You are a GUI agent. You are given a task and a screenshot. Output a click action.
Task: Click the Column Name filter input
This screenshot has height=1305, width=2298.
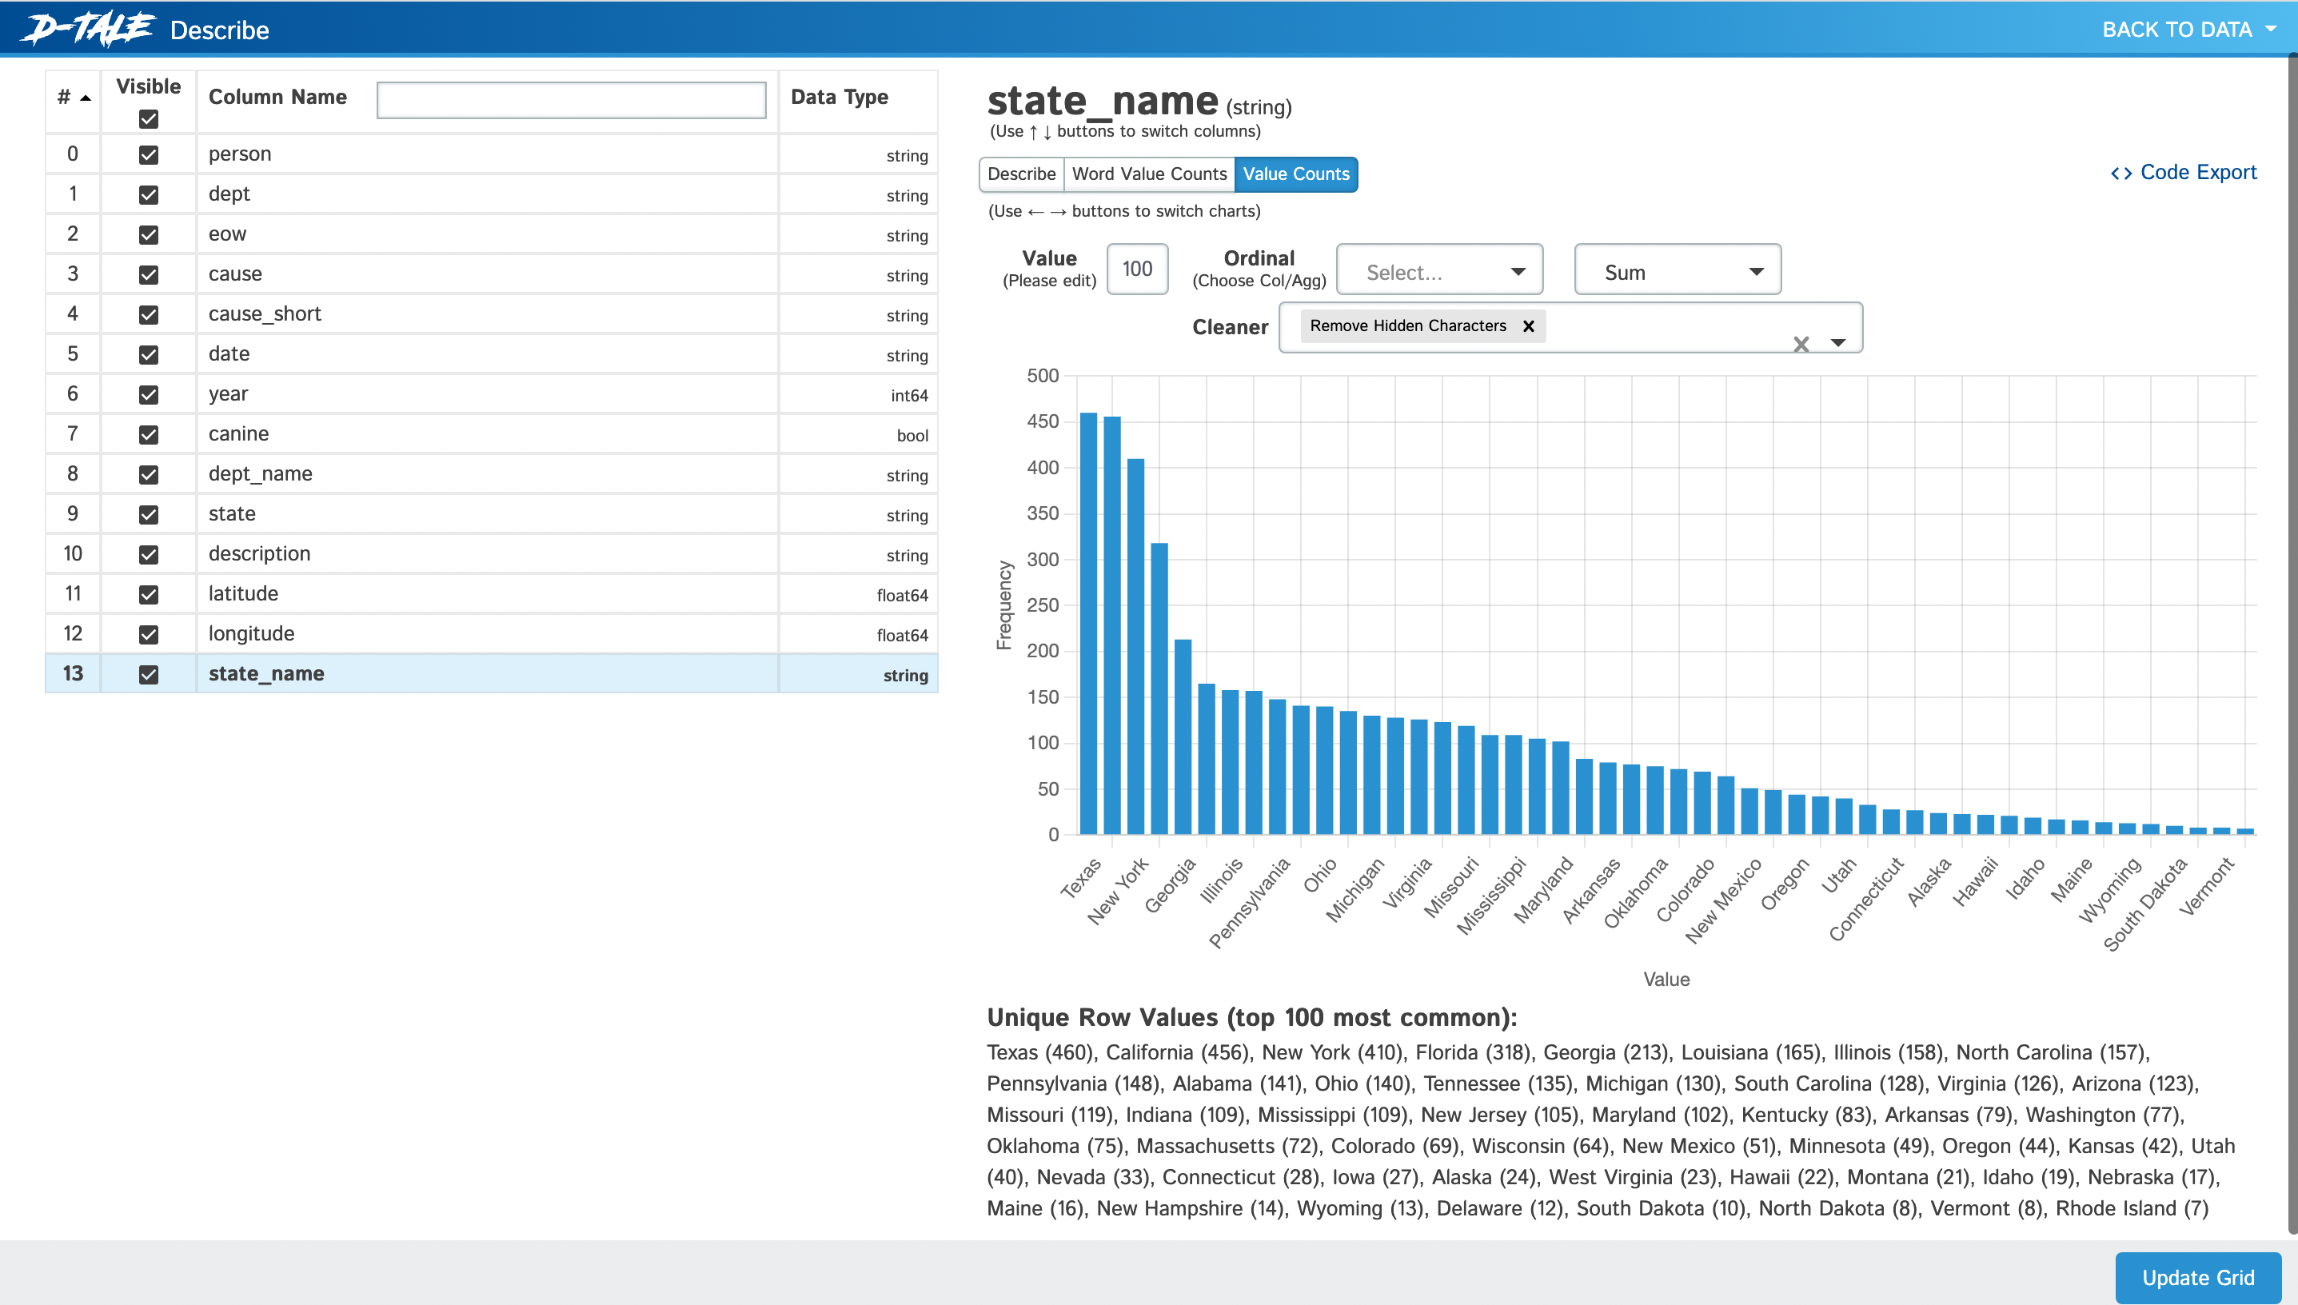pyautogui.click(x=571, y=99)
